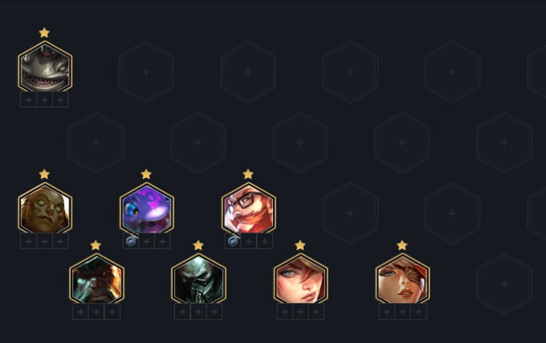Add champion to empty hex right of eyepatch woman

pos(504,284)
